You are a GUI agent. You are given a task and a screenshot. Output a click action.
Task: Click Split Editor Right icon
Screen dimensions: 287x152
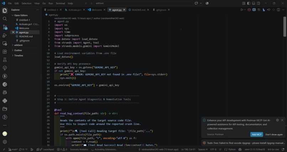coord(278,10)
